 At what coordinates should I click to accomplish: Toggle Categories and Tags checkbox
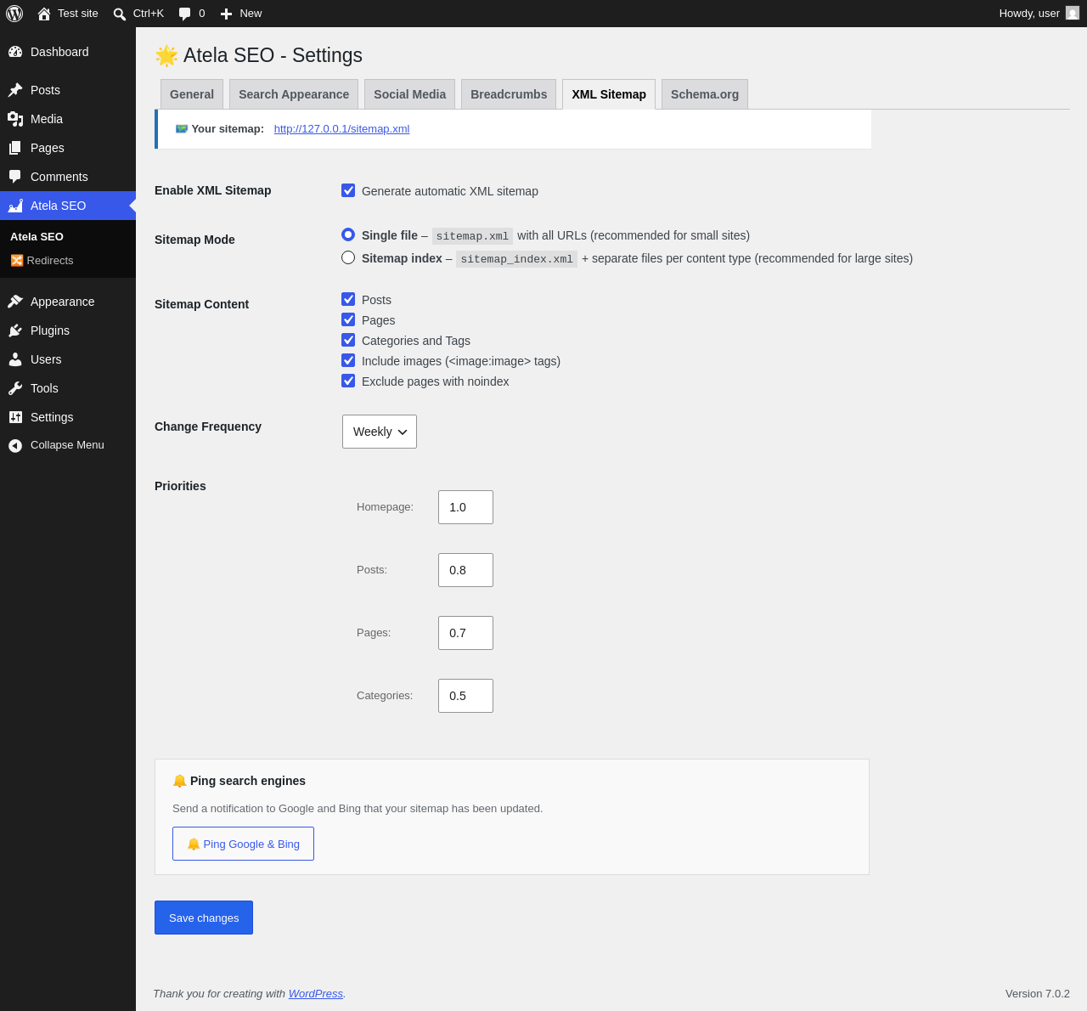348,340
